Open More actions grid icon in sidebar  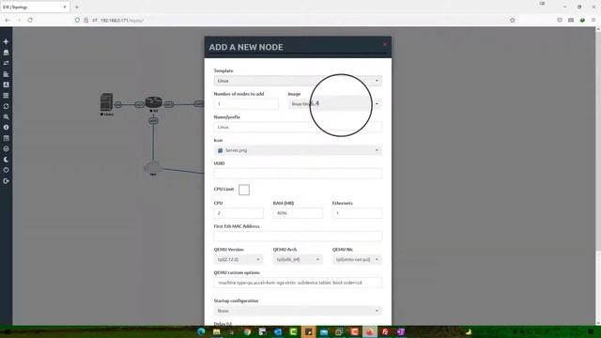(6, 96)
